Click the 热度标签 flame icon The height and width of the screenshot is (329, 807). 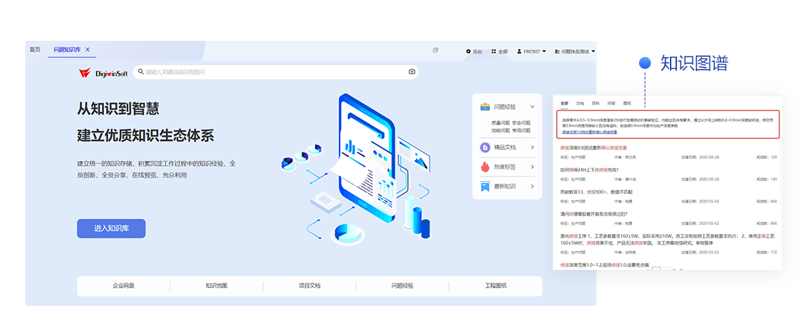click(485, 167)
